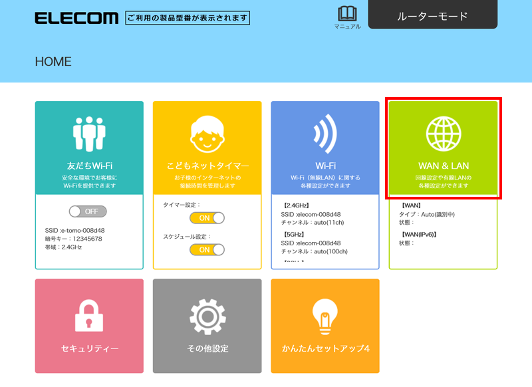Open the かんたんセットアップ4 label
The height and width of the screenshot is (387, 532).
tap(325, 348)
